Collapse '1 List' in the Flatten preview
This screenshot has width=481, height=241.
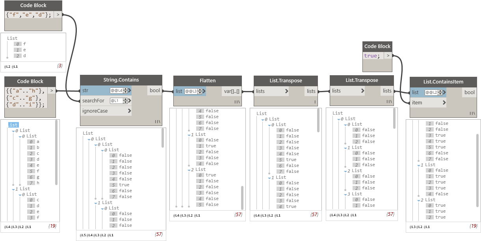point(188,135)
